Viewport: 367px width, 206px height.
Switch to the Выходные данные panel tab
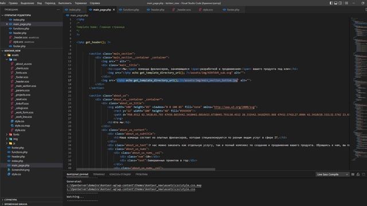(x=77, y=175)
